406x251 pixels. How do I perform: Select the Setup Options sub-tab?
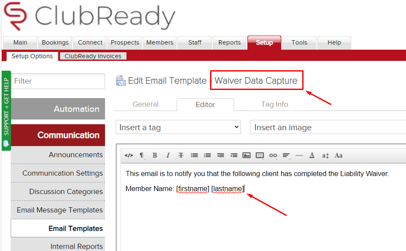32,56
